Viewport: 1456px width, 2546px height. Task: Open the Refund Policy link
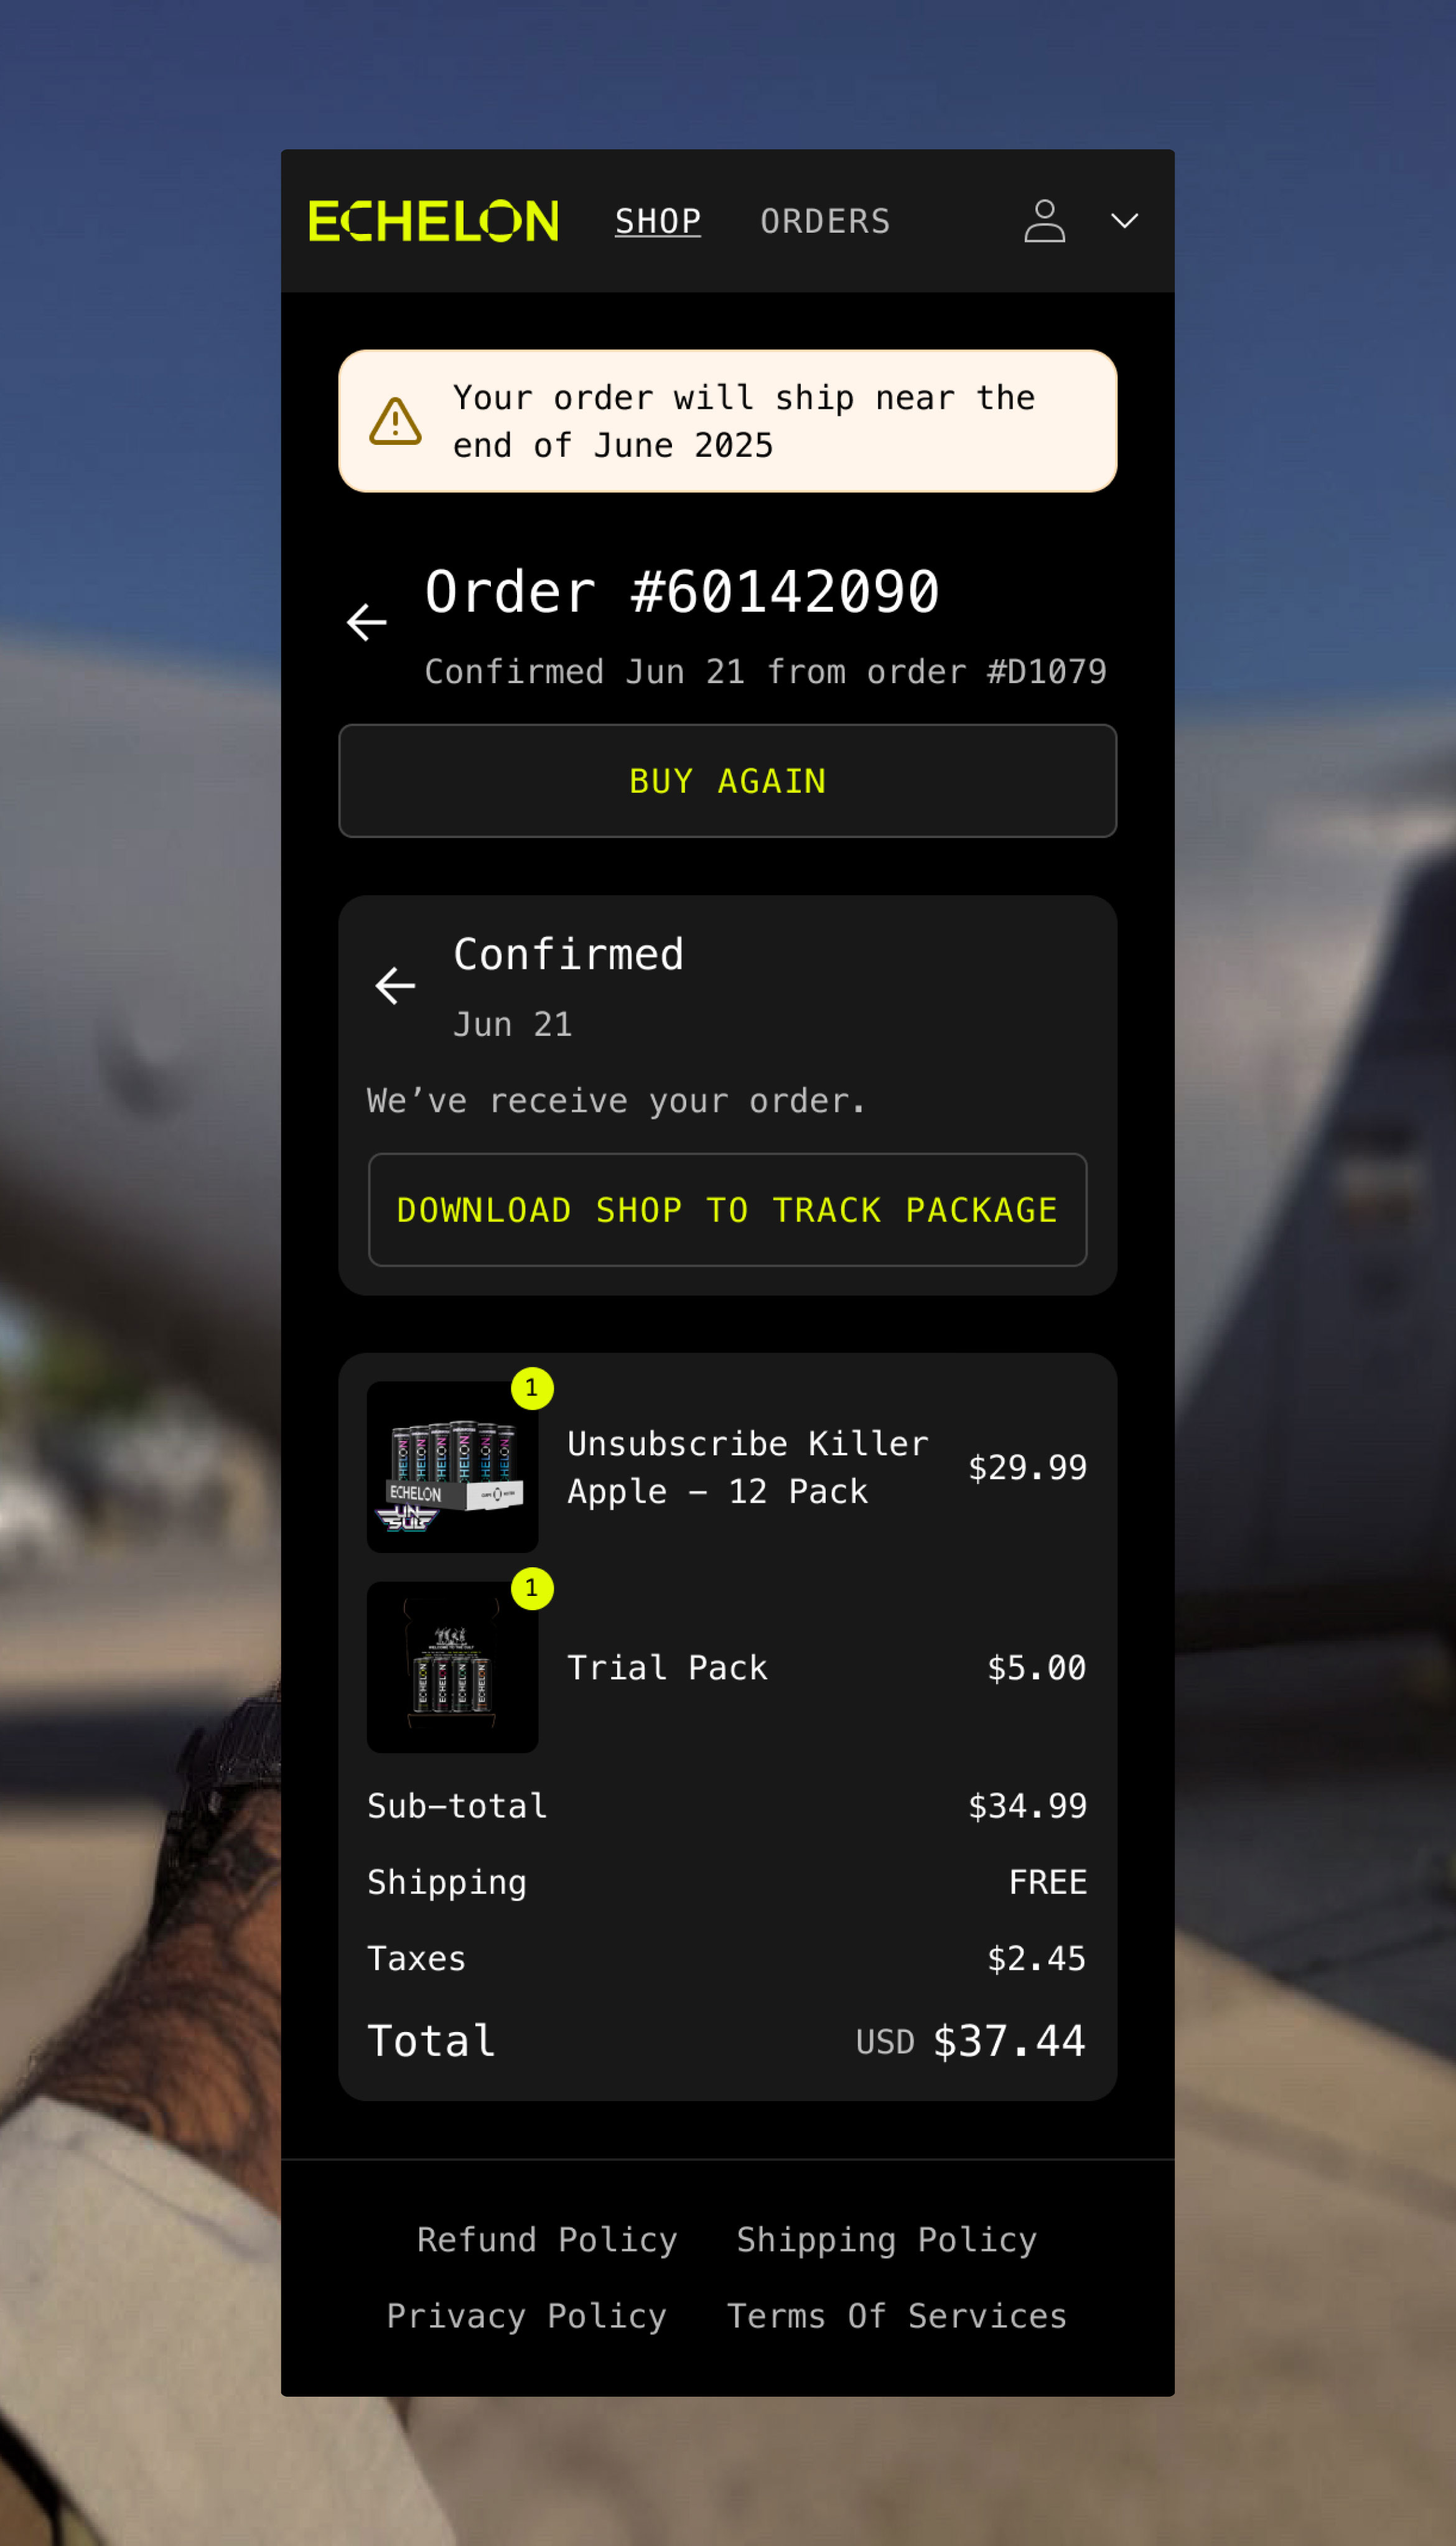pos(547,2239)
